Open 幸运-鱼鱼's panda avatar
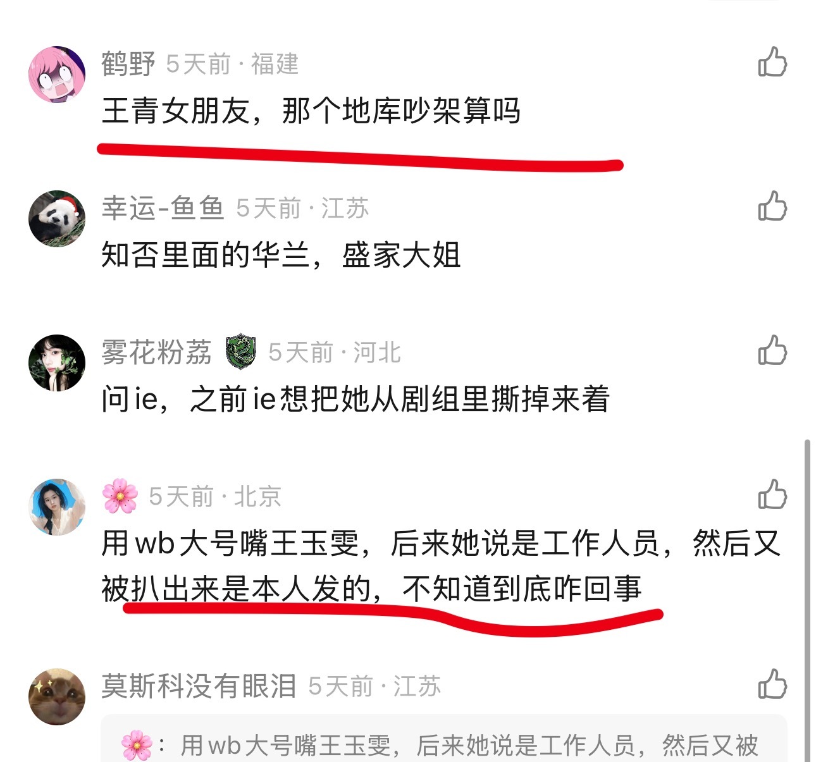This screenshot has width=816, height=762. (57, 218)
